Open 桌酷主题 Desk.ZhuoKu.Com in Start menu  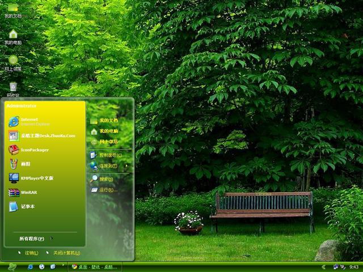click(x=41, y=135)
